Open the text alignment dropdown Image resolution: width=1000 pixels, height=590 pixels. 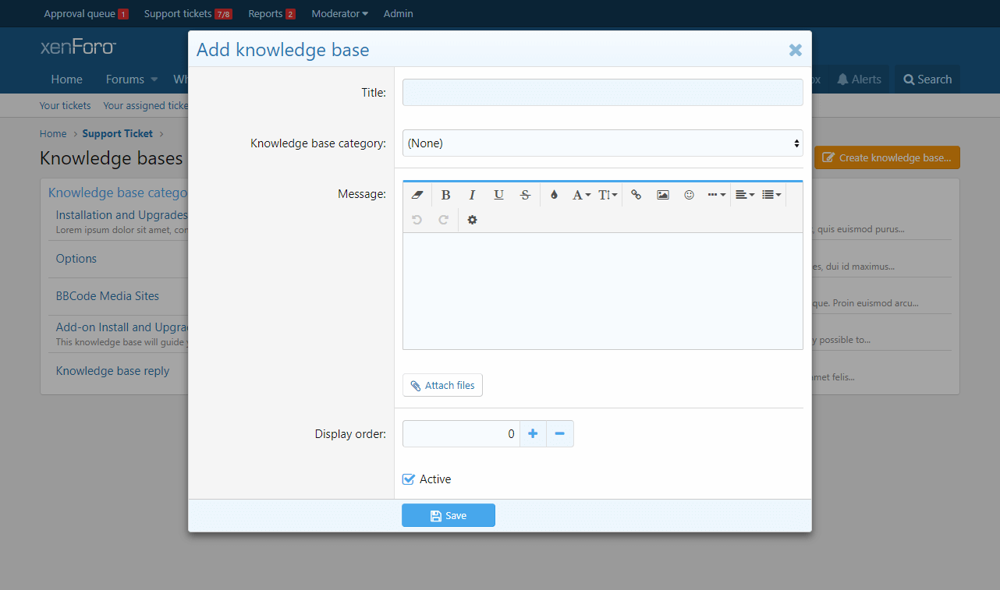point(745,195)
